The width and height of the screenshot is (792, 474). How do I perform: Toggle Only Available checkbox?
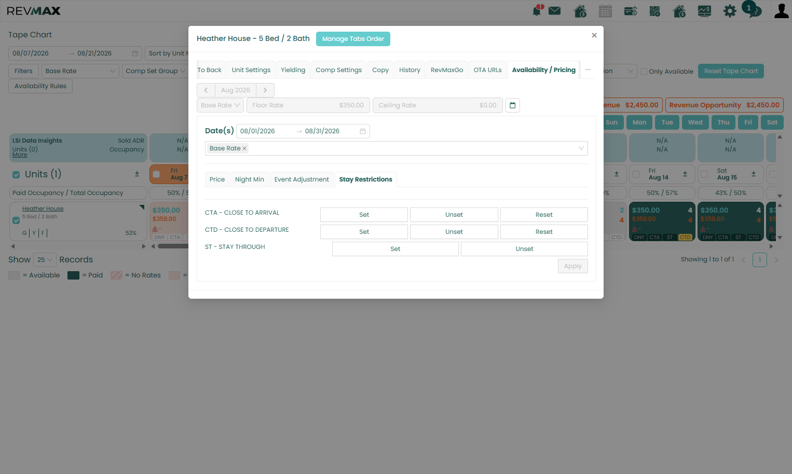click(x=644, y=72)
